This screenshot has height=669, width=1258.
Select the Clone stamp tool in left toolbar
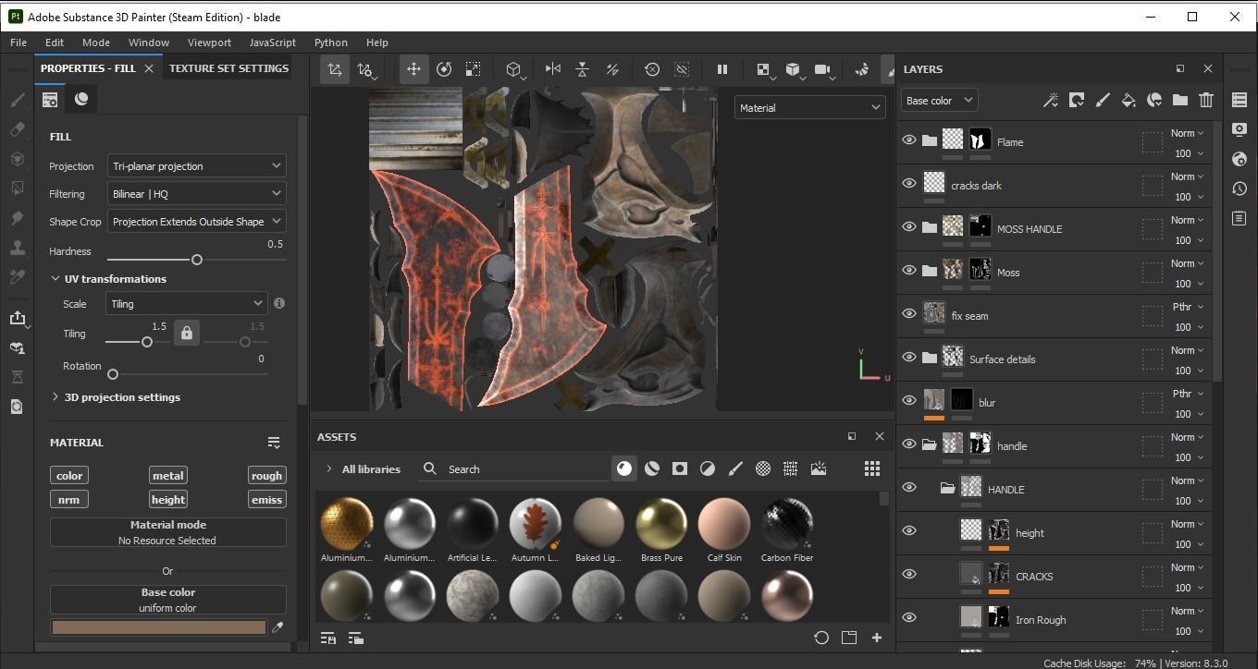17,248
